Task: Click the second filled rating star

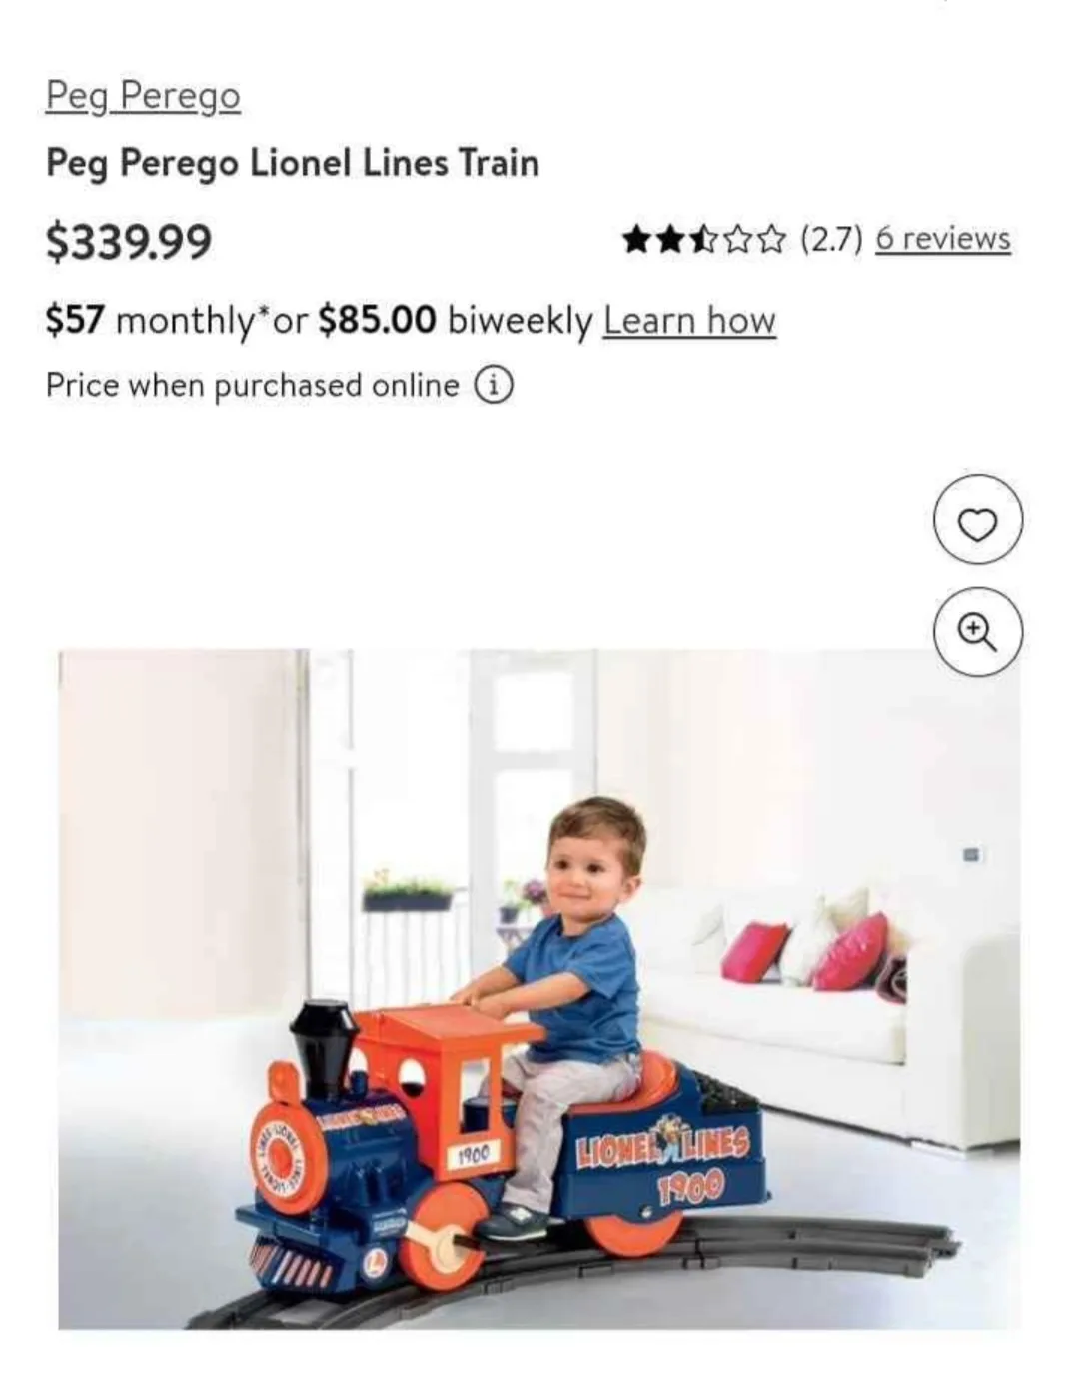Action: pyautogui.click(x=669, y=239)
